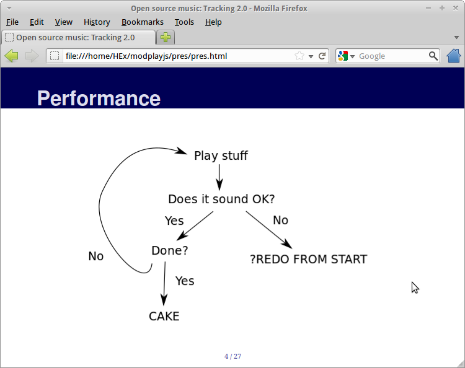
Task: Open the Bookmarks menu
Action: click(143, 22)
